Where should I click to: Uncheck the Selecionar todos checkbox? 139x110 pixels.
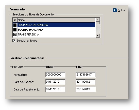[x=14, y=41]
